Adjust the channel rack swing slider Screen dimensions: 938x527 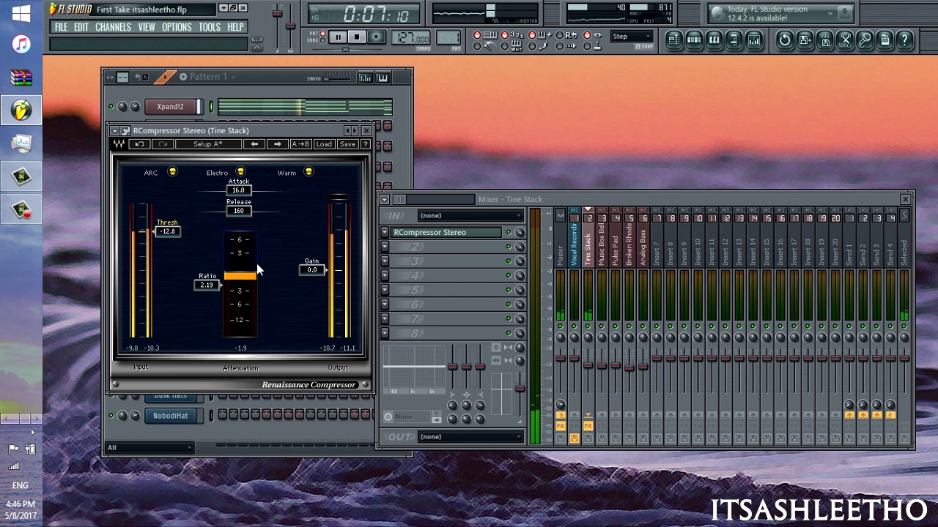(337, 78)
